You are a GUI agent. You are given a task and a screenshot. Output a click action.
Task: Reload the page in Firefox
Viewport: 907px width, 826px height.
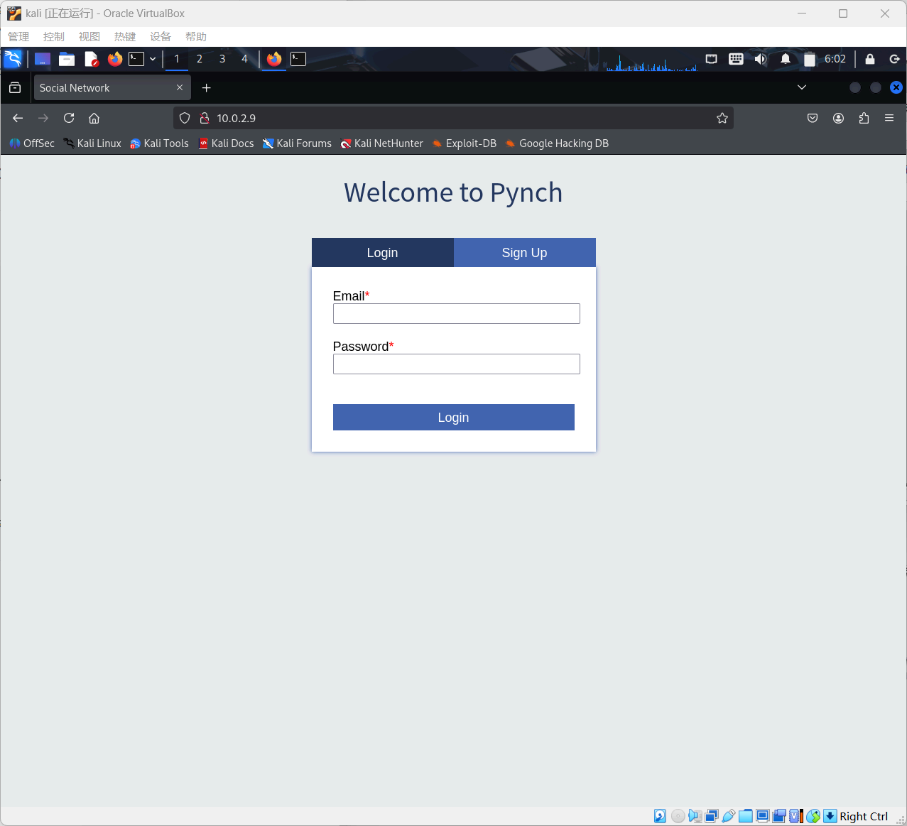69,118
